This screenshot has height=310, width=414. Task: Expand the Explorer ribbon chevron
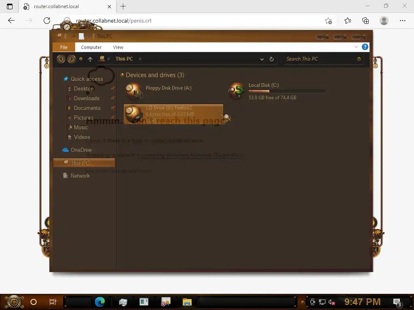click(356, 47)
